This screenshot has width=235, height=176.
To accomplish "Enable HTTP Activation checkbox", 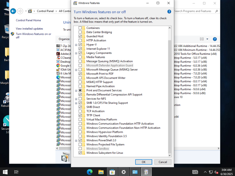I will coord(80,40).
